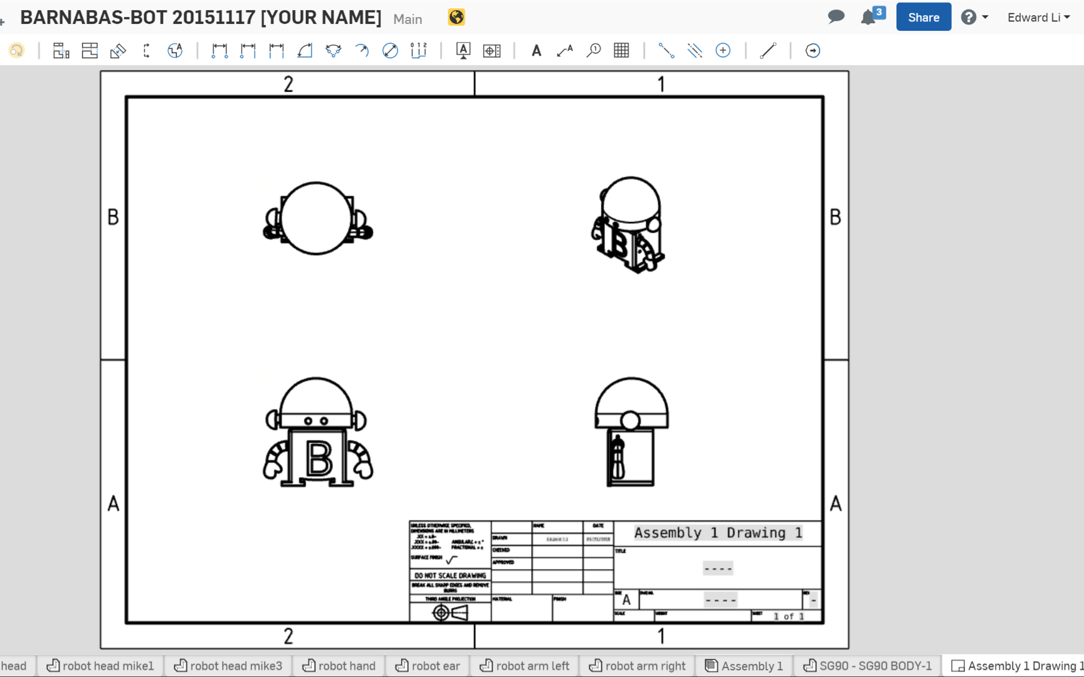The width and height of the screenshot is (1084, 677).
Task: Open the robot ear tab
Action: pos(428,666)
